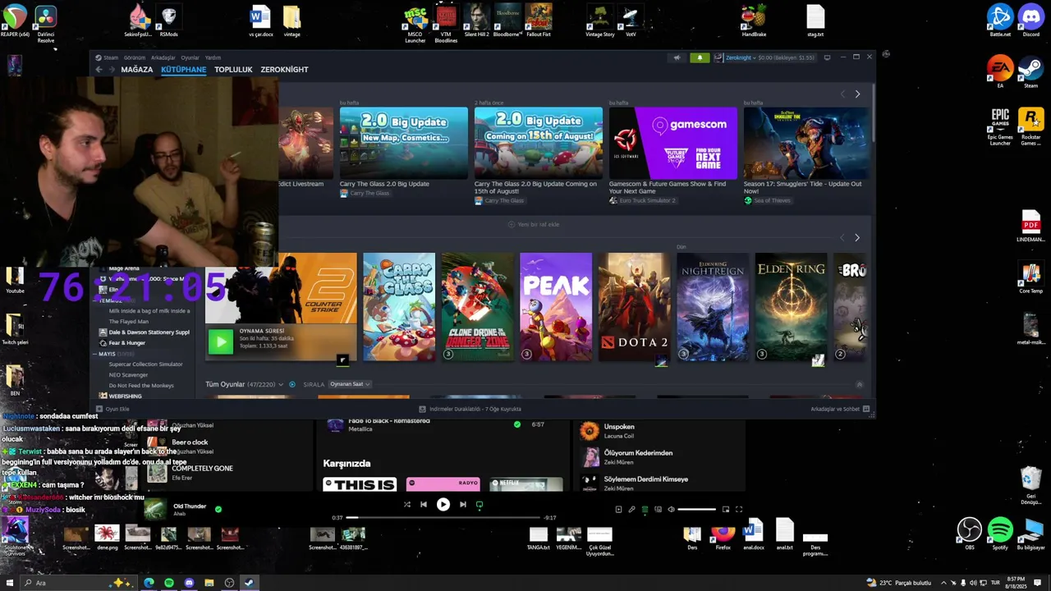Viewport: 1051px width, 591px height.
Task: Go to previous news items with left arrow
Action: click(x=842, y=94)
